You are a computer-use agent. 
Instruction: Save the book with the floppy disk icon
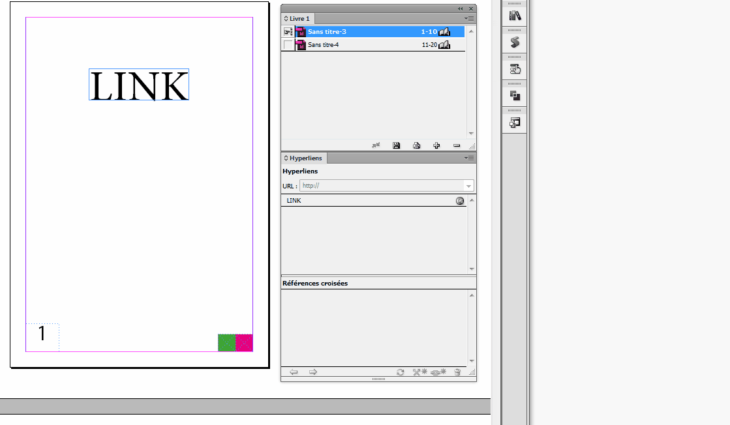397,145
